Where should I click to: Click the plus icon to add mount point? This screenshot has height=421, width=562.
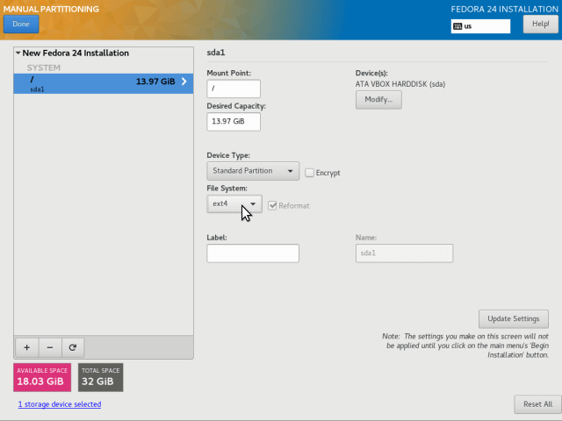tap(27, 347)
